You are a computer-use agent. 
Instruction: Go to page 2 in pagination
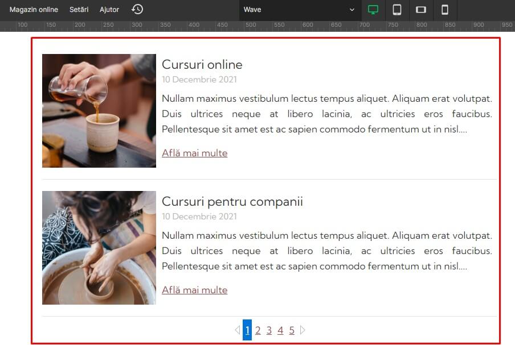coord(258,329)
